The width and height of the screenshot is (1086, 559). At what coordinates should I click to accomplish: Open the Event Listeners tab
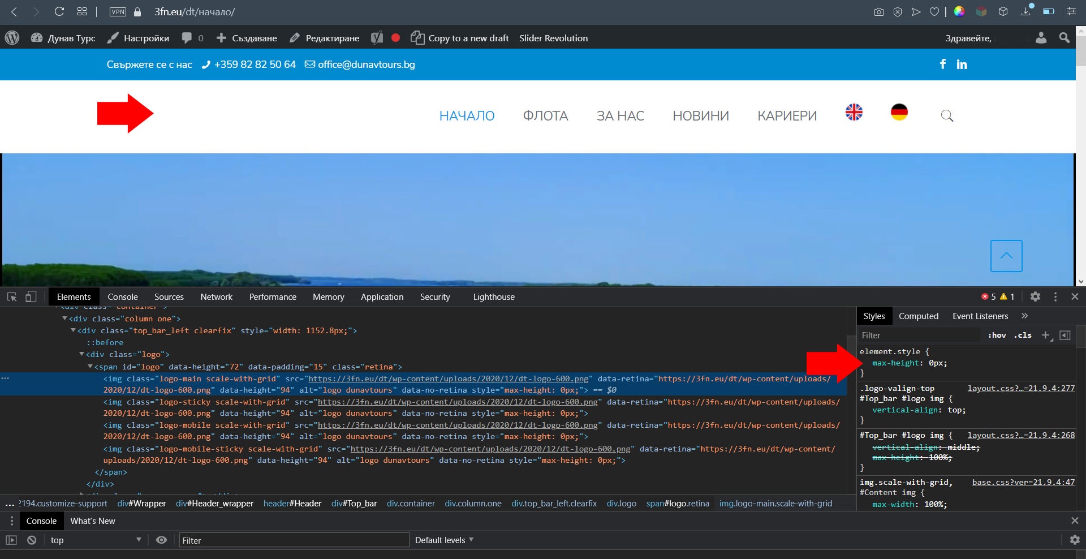pos(980,316)
